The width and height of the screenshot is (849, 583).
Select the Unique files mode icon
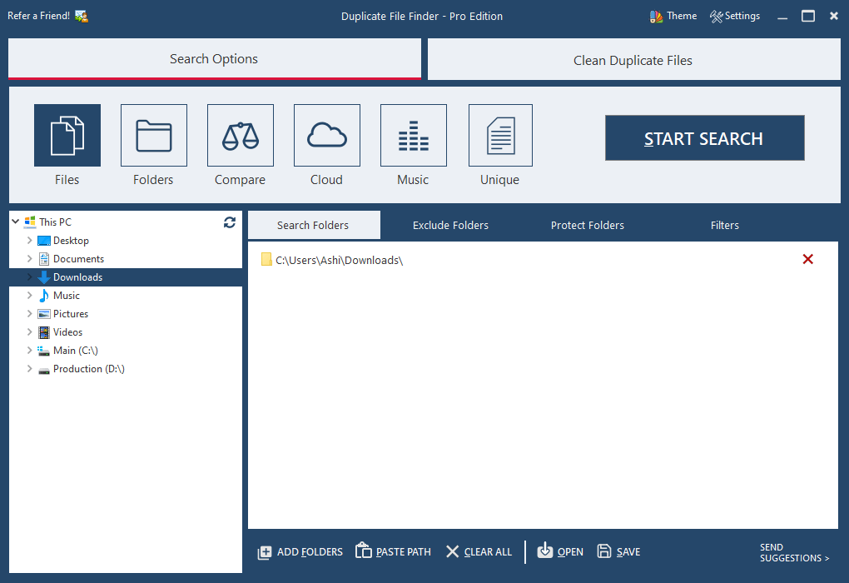tap(500, 136)
